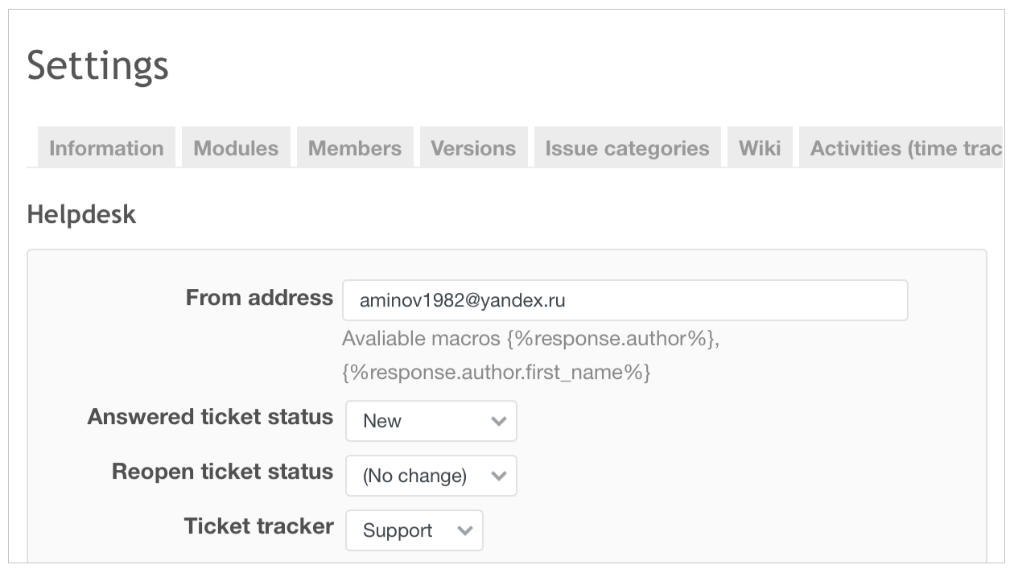Viewport: 1014px width, 573px height.
Task: Open the Ticket tracker dropdown
Action: tap(414, 530)
